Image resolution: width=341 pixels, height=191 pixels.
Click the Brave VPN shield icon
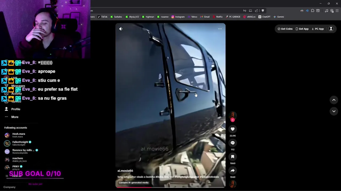(x=332, y=11)
